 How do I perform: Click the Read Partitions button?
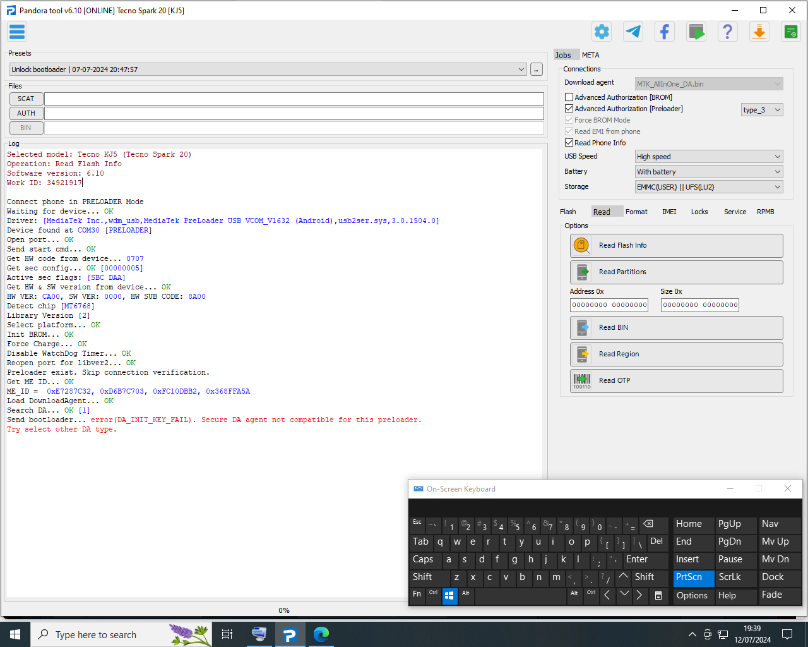pos(677,272)
